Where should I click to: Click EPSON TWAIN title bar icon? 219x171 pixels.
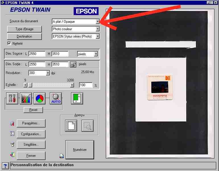pos(3,3)
